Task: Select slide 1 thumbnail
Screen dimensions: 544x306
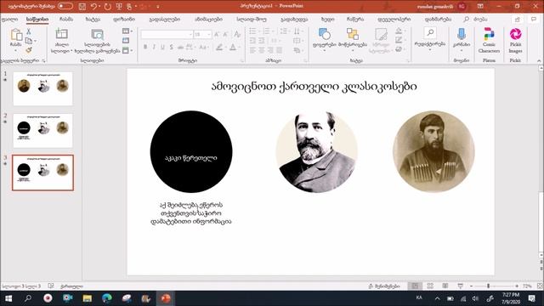Action: [x=42, y=88]
